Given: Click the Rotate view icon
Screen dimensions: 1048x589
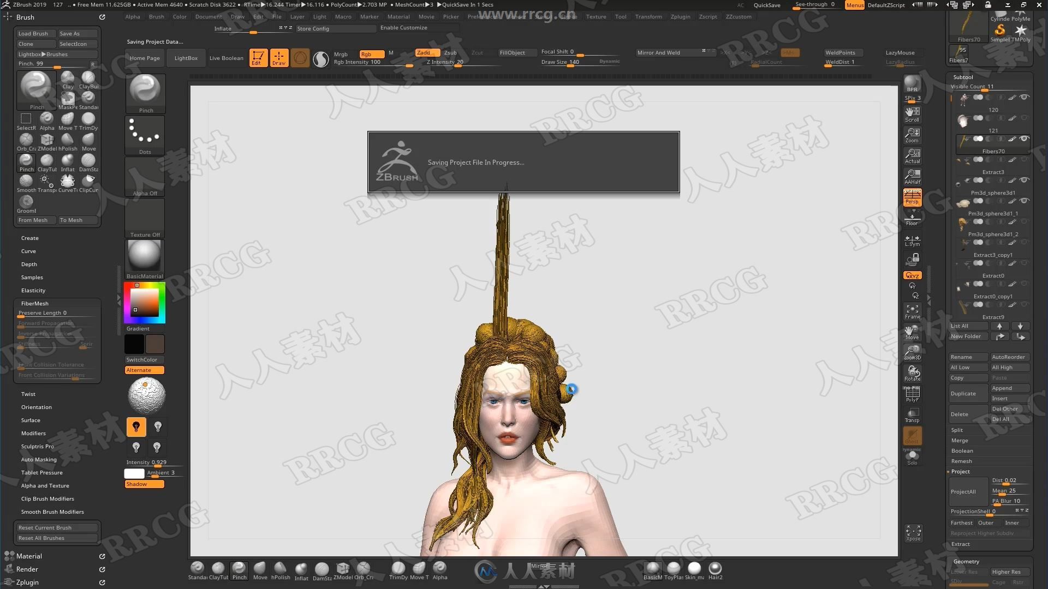Looking at the screenshot, I should [912, 374].
